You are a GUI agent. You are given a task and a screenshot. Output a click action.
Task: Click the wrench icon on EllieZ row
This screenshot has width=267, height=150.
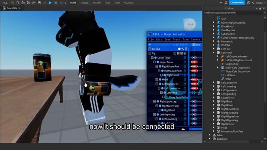pyautogui.click(x=183, y=49)
